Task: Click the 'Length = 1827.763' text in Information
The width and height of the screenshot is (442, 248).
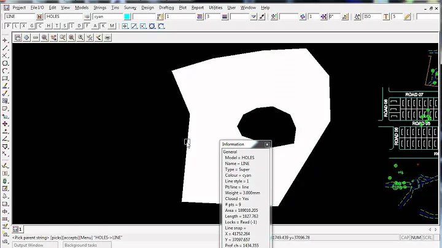Action: click(242, 216)
